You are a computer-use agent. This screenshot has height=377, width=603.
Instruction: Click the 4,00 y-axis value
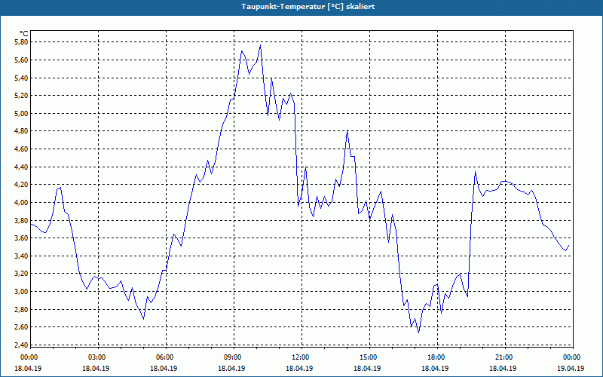22,202
